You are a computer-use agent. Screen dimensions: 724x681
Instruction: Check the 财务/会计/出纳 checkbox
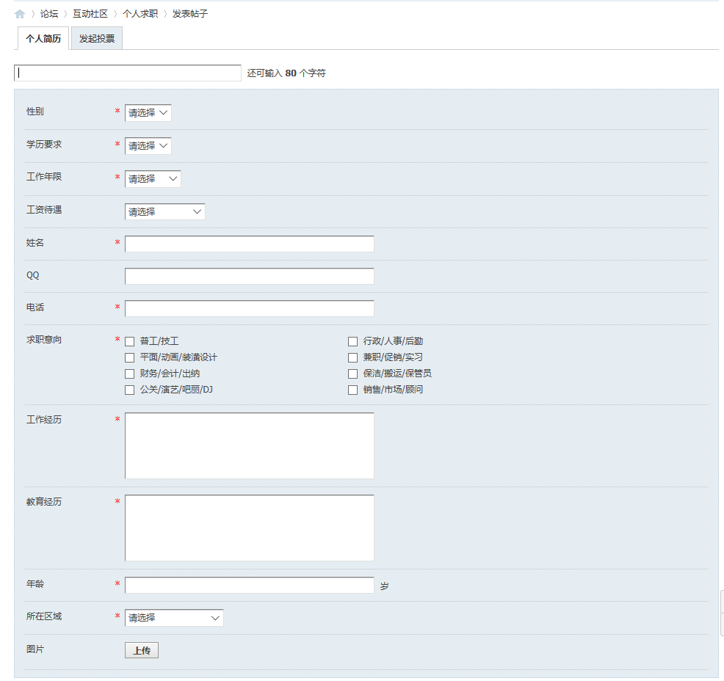coord(130,374)
